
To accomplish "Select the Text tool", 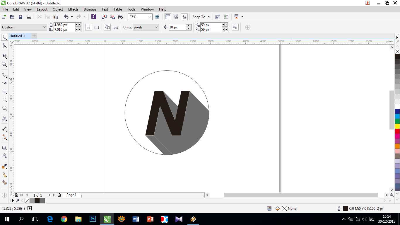I will [x=4, y=118].
